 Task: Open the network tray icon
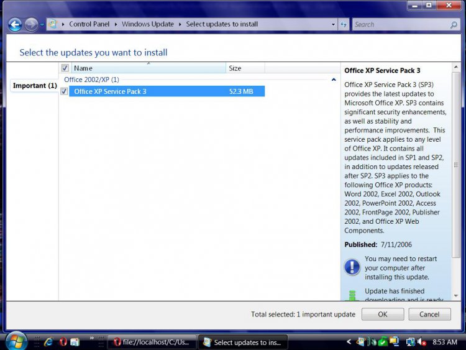(x=411, y=342)
